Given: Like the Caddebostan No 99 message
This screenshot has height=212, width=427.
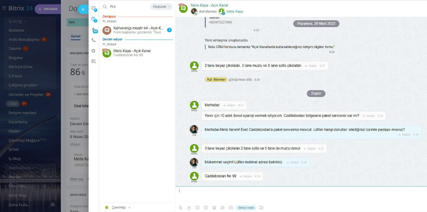Looking at the screenshot, I should click(x=246, y=176).
